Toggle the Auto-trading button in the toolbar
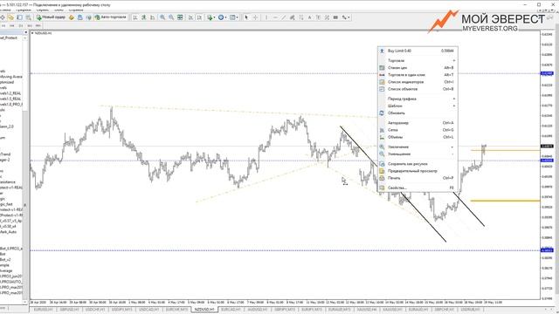 [x=110, y=17]
